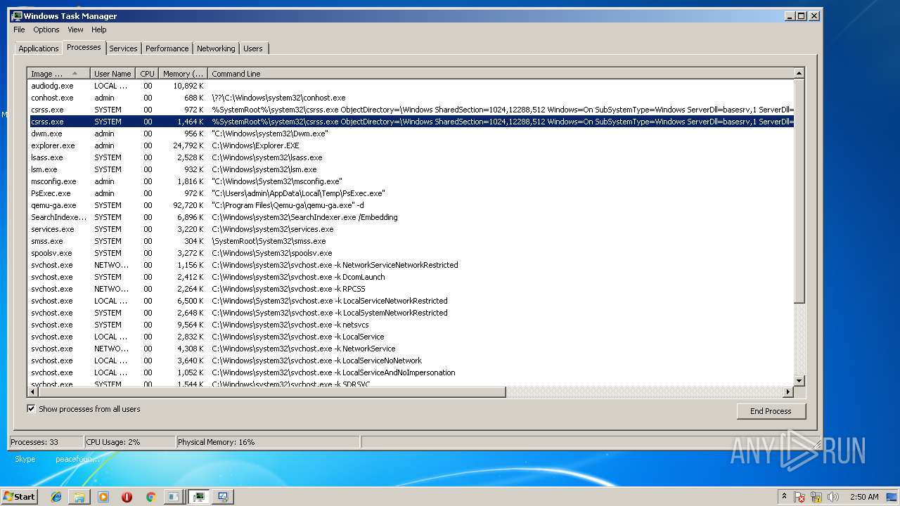Select the csrss.exe row using 972 K

pos(411,110)
